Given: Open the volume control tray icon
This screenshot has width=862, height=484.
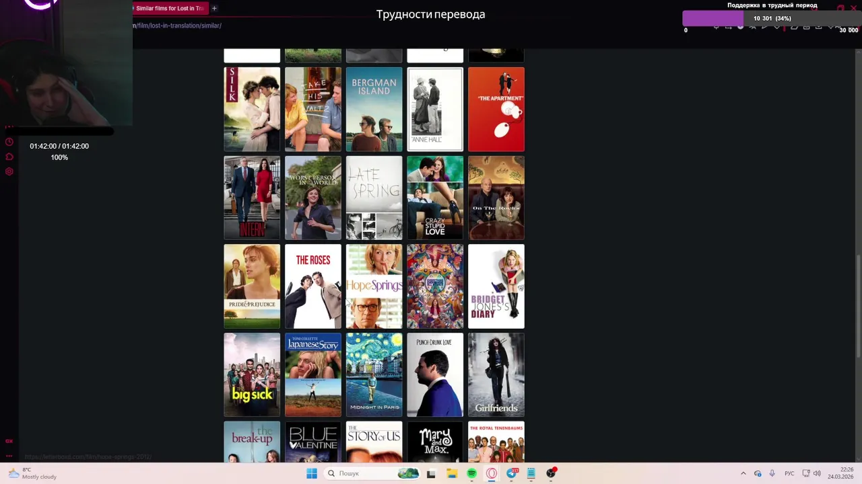Looking at the screenshot, I should (817, 473).
